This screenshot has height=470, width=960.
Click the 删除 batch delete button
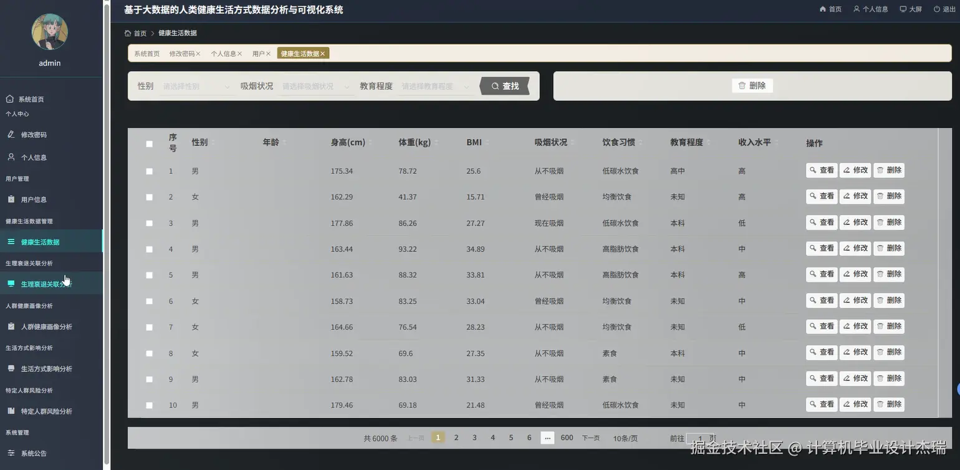[752, 85]
